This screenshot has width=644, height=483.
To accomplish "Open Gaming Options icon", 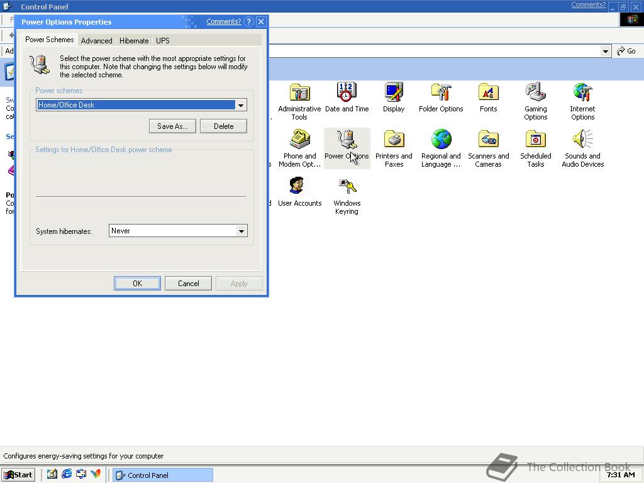I will pos(535,101).
